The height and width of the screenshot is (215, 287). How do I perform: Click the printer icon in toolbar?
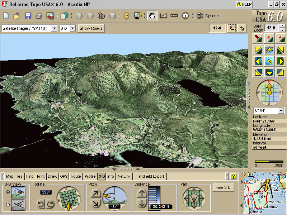pyautogui.click(x=39, y=16)
